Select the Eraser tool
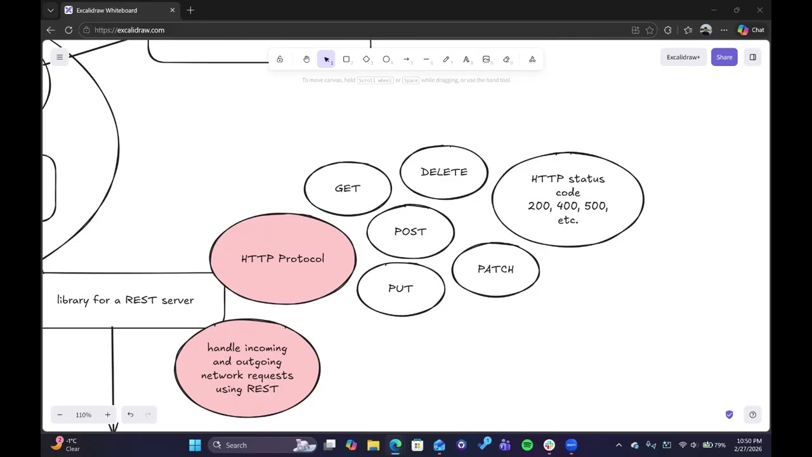The image size is (812, 457). [x=506, y=59]
